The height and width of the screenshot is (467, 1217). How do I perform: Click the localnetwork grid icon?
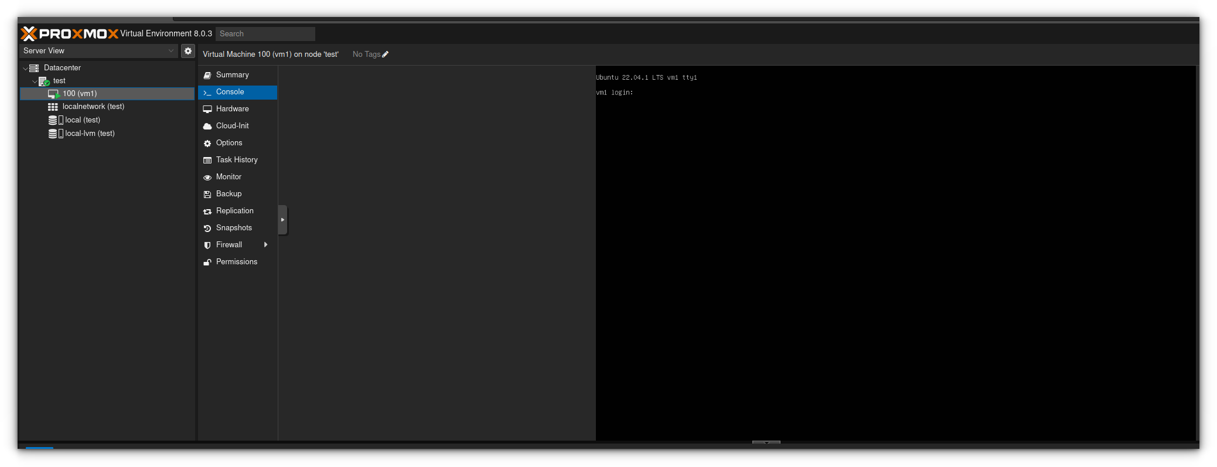point(53,107)
